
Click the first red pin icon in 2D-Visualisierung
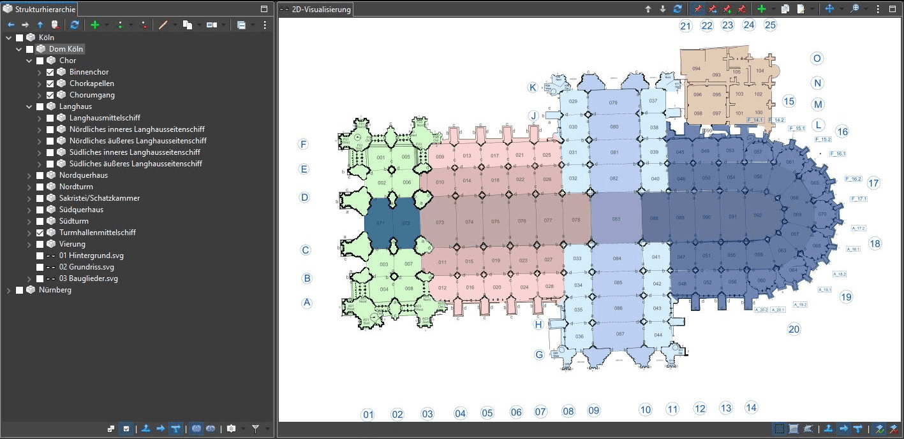697,9
